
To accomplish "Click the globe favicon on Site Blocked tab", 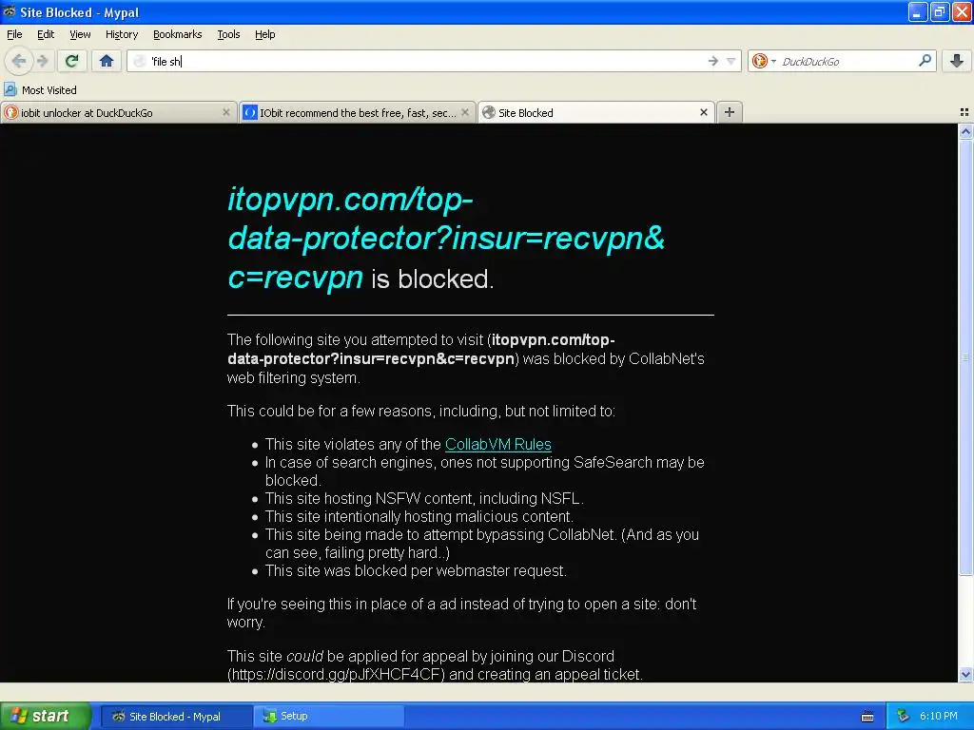I will pyautogui.click(x=489, y=112).
